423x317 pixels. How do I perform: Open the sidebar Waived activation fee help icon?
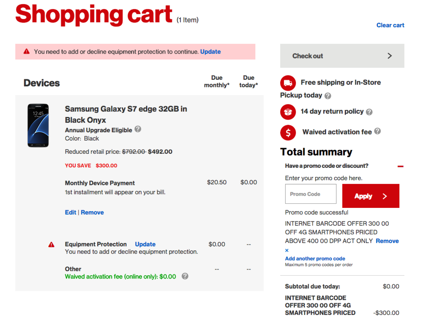(378, 131)
